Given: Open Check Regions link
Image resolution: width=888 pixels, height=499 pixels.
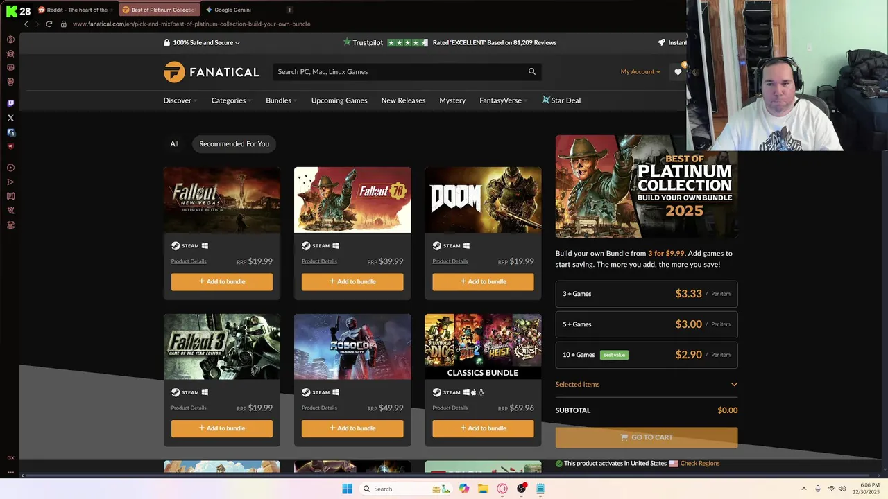Looking at the screenshot, I should (x=700, y=463).
